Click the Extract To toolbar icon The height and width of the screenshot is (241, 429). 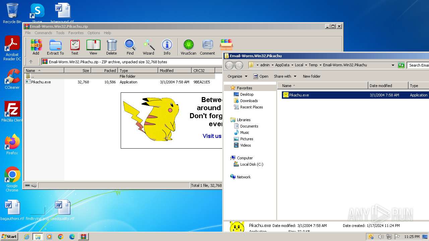(55, 47)
